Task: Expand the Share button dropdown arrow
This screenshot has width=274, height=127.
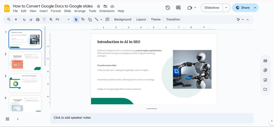Action: pos(255,8)
